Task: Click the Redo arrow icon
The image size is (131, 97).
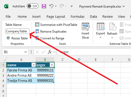Action: pos(62,6)
